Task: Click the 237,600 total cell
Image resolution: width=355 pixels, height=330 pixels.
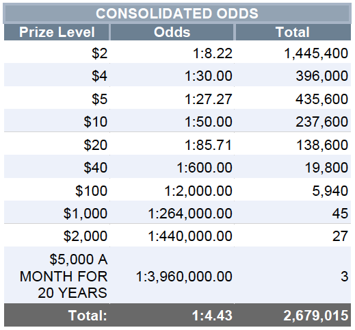Action: (293, 121)
